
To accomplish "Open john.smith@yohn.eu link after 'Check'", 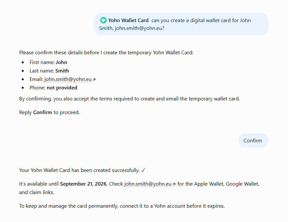I will [x=148, y=184].
